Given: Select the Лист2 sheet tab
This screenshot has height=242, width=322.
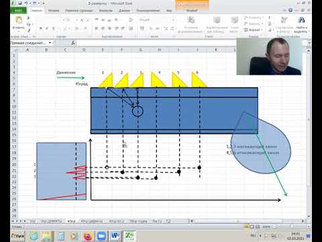Looking at the screenshot, I should pos(157,221).
